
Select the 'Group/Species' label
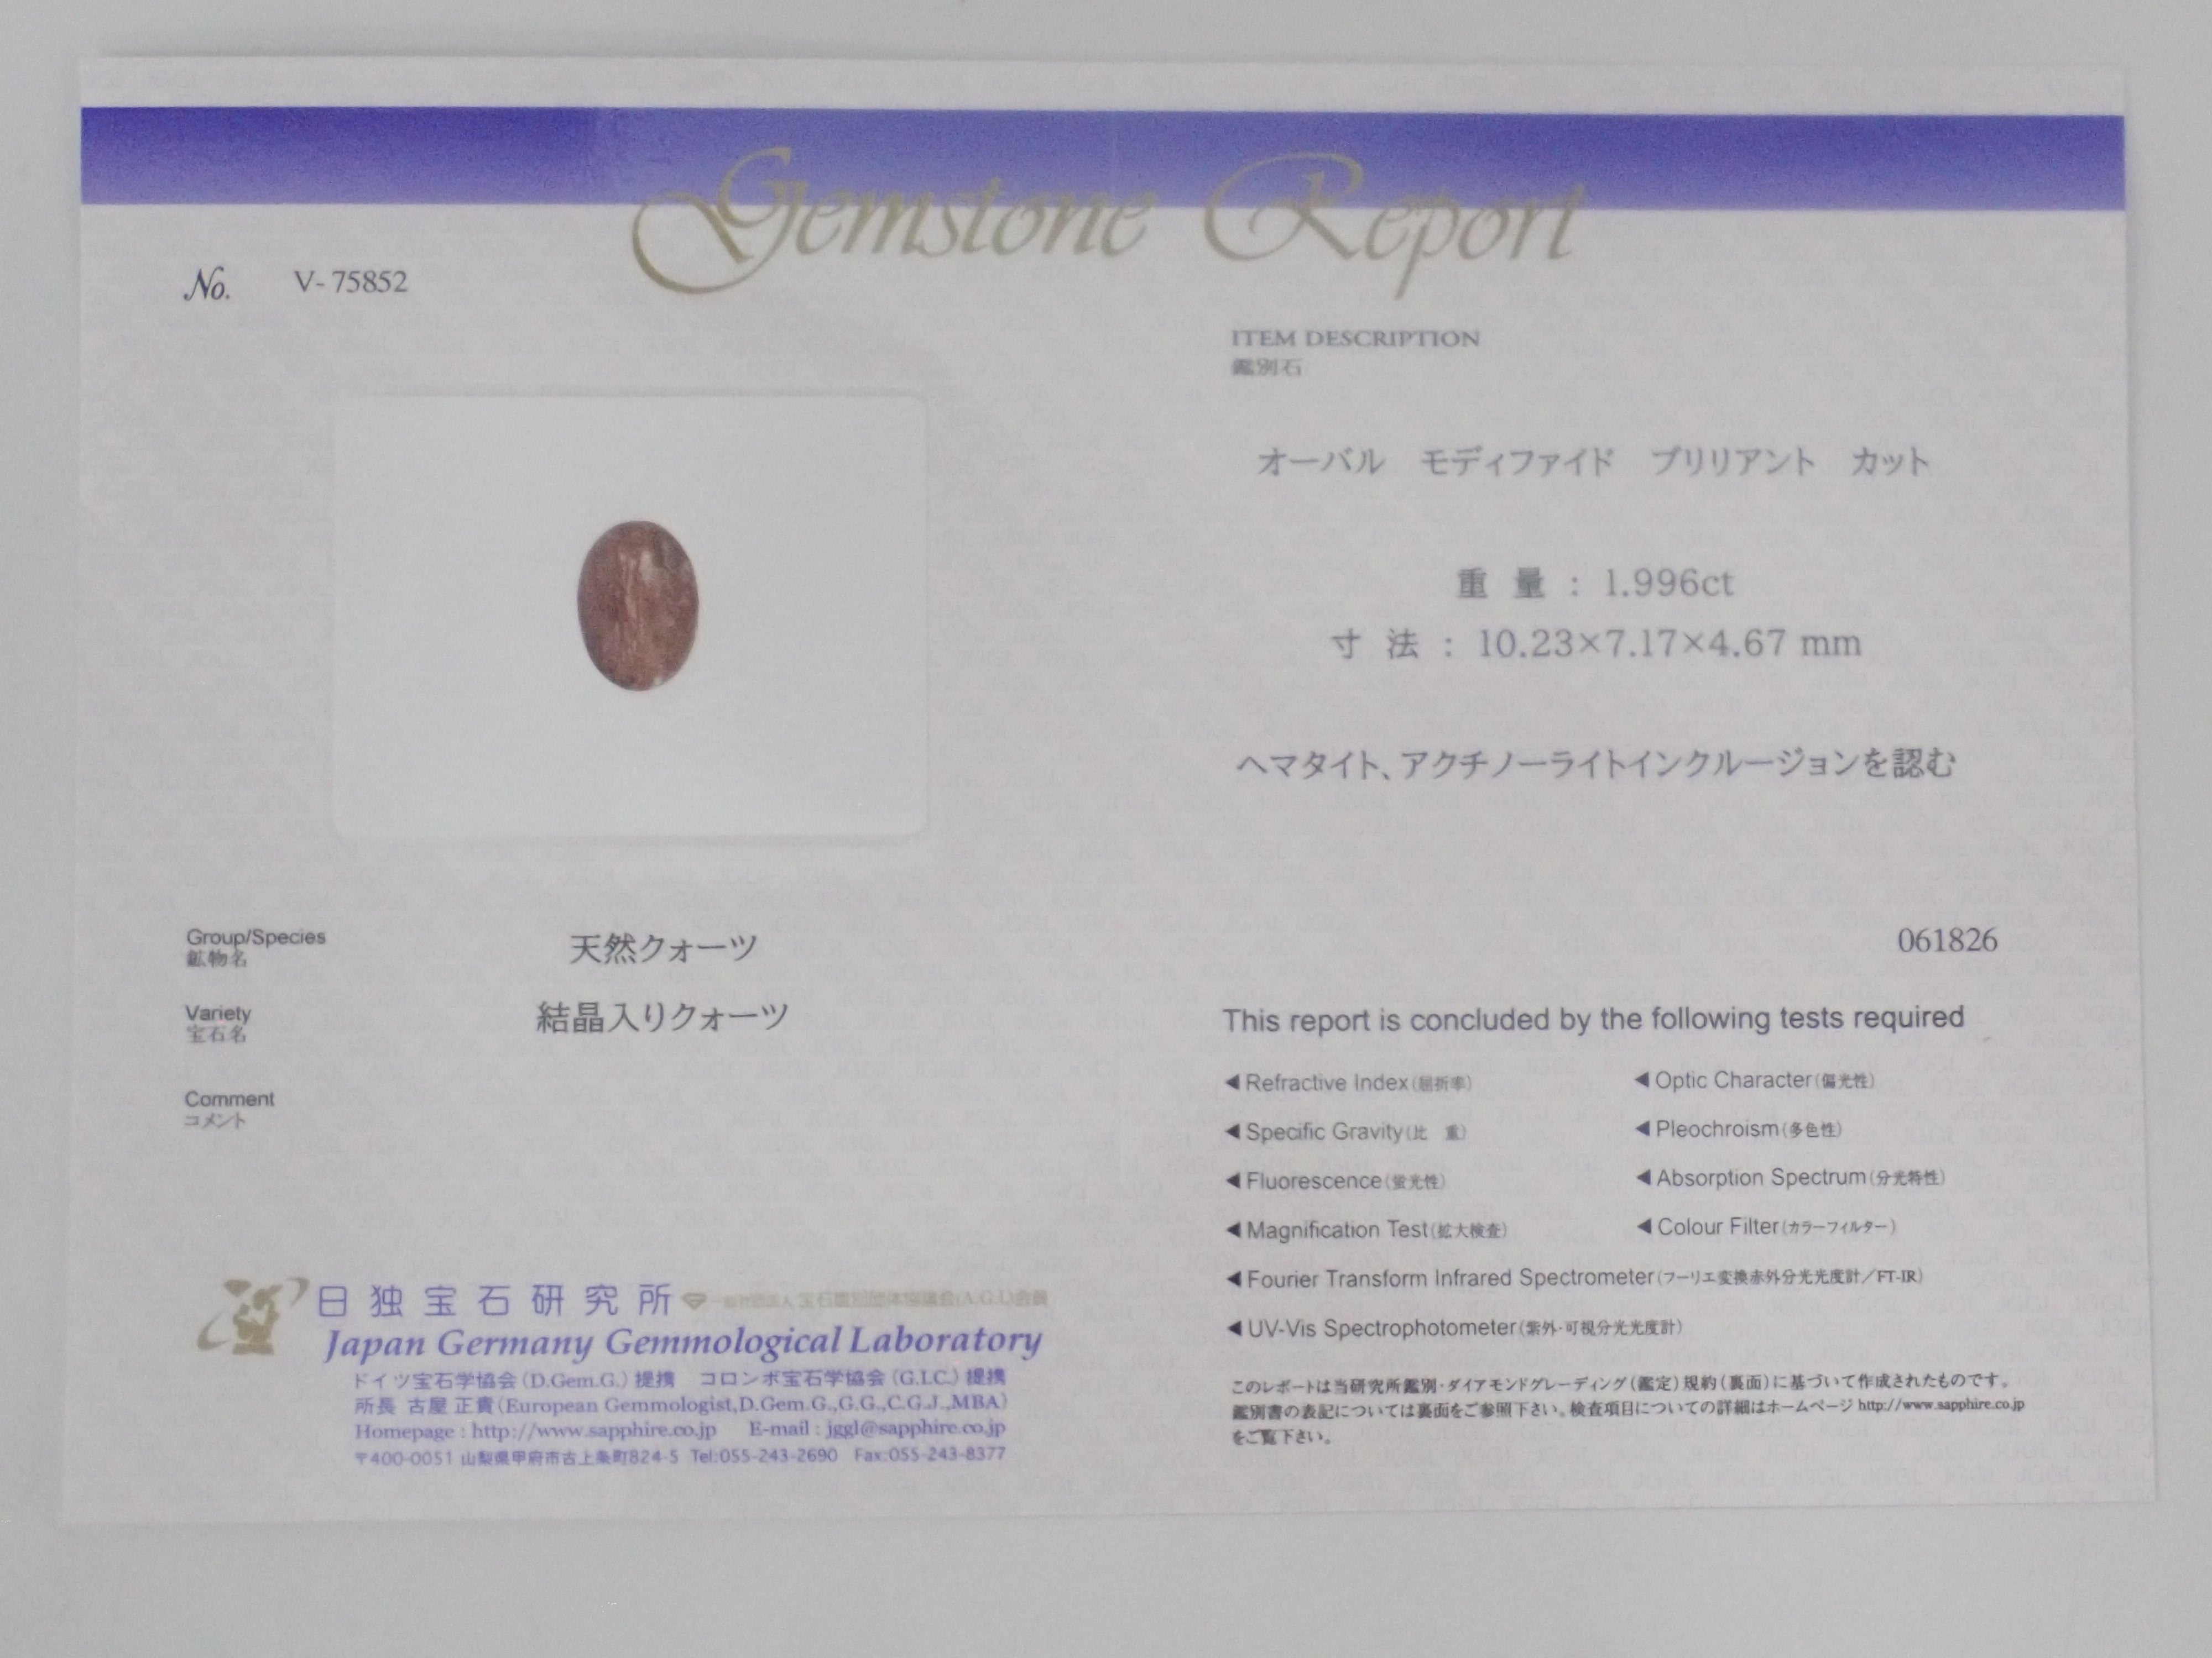(x=255, y=937)
